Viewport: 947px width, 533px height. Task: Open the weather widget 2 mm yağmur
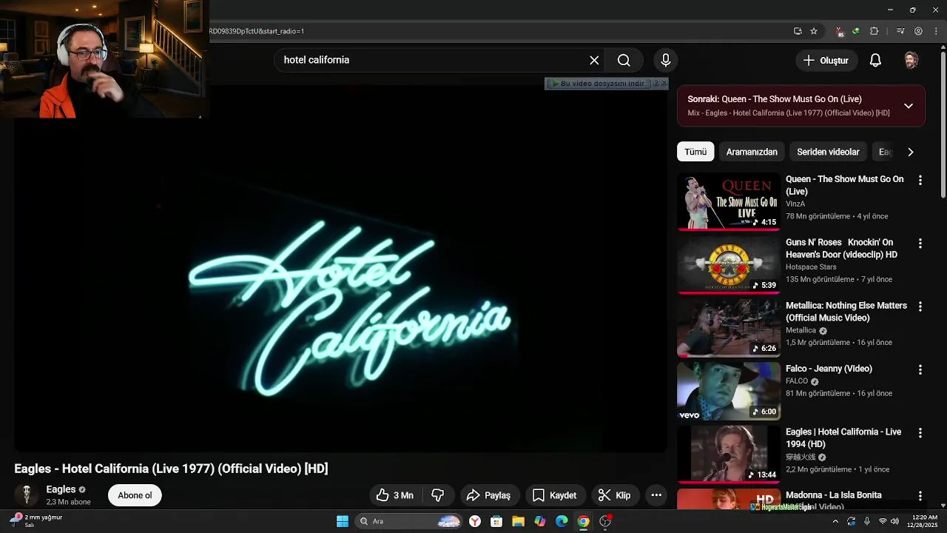(x=36, y=521)
